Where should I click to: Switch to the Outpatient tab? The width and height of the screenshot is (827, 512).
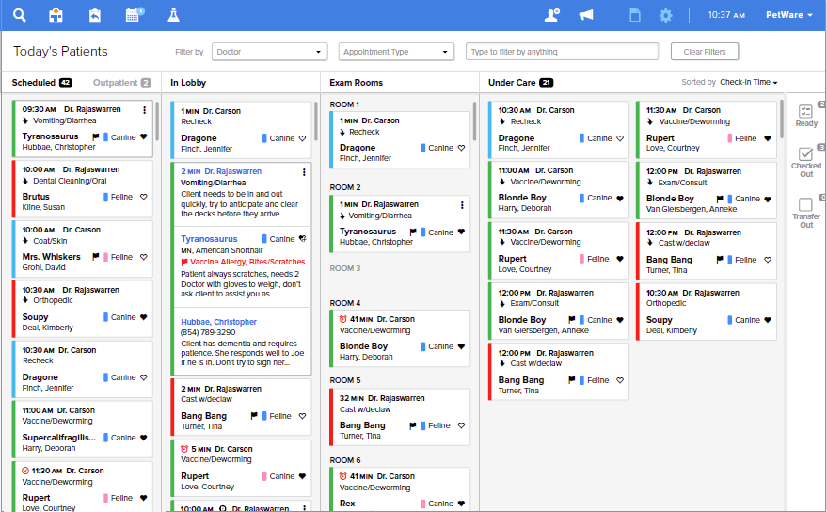[121, 82]
